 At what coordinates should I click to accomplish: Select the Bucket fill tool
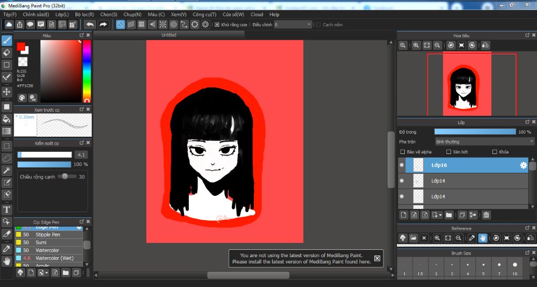[6, 119]
